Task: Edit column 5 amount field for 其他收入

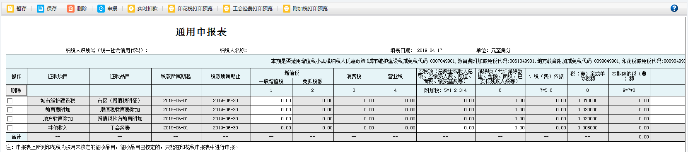Action: tap(446, 128)
